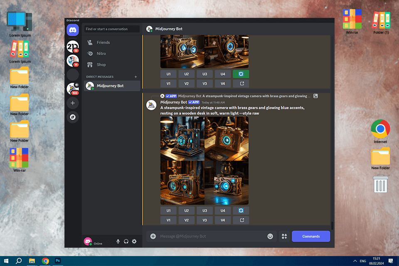
Task: Click U3 button in the upper image grid
Action: tap(204, 74)
